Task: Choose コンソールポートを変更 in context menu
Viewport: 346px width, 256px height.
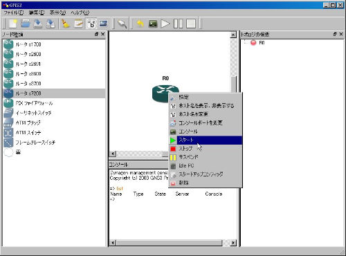Action: [206, 122]
